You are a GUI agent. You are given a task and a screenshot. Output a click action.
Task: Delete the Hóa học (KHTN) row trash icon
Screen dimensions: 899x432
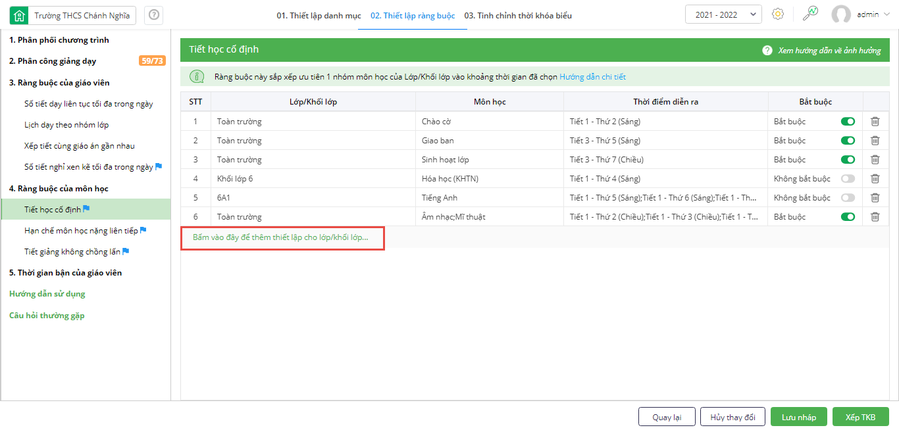[x=875, y=179]
